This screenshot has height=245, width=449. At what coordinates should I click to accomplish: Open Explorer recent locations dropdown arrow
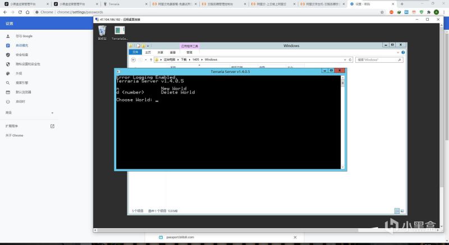coord(146,60)
